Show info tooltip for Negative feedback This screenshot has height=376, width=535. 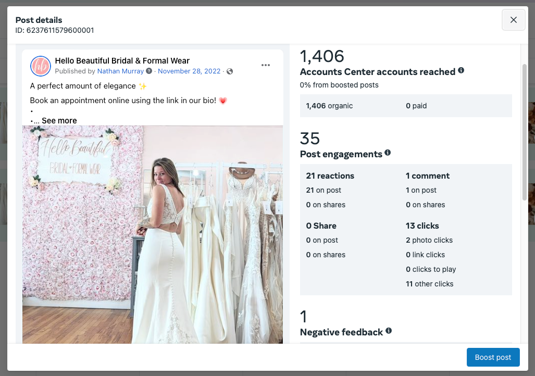pyautogui.click(x=389, y=331)
